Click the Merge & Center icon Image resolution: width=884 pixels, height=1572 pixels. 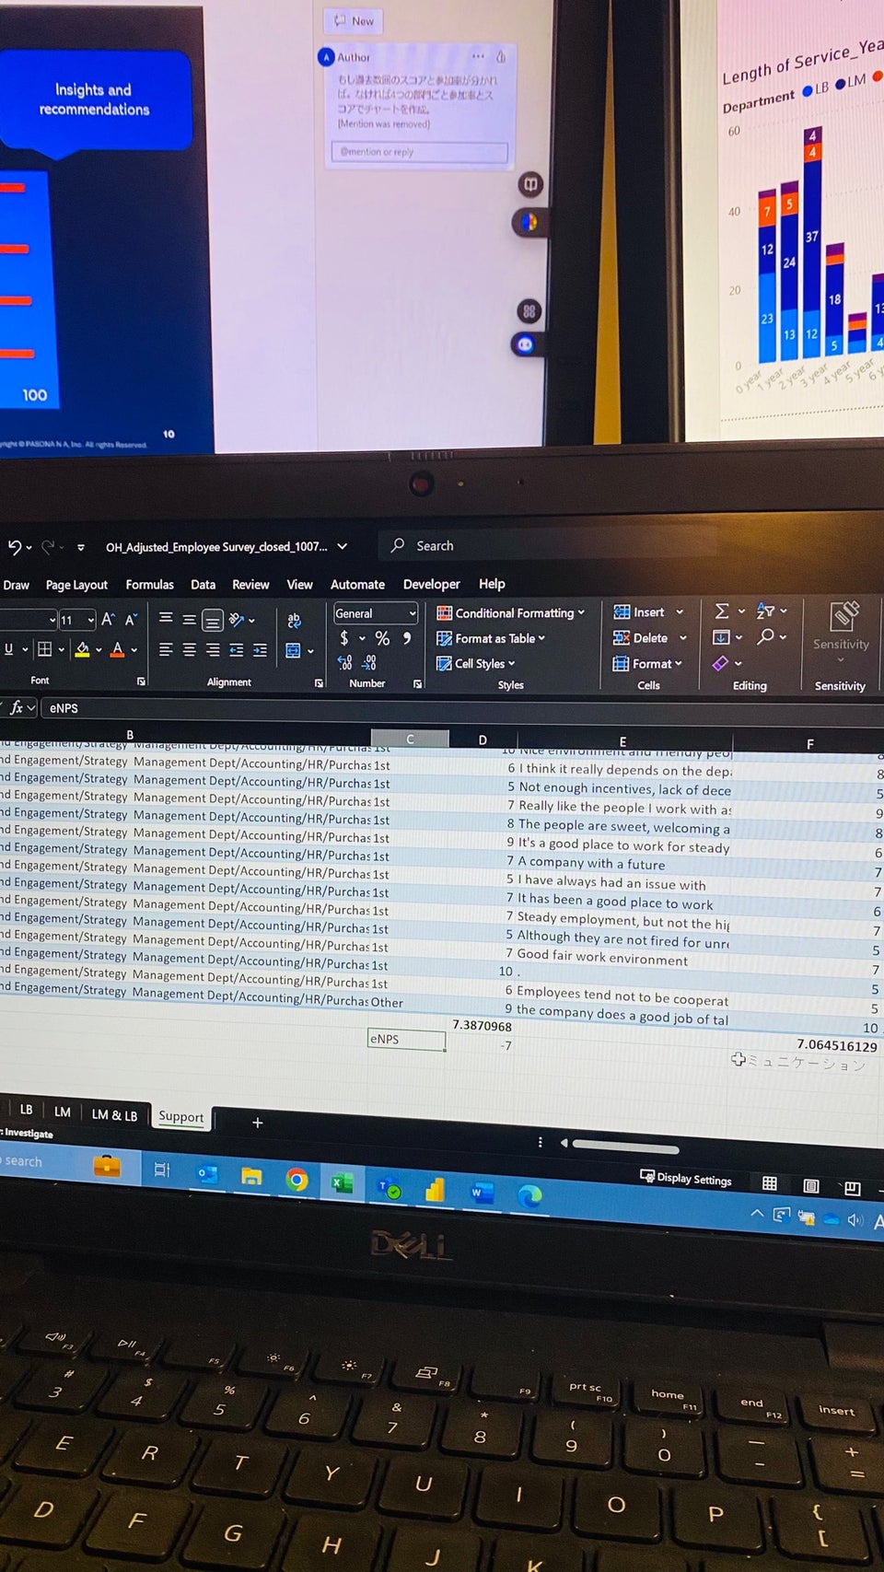(293, 651)
